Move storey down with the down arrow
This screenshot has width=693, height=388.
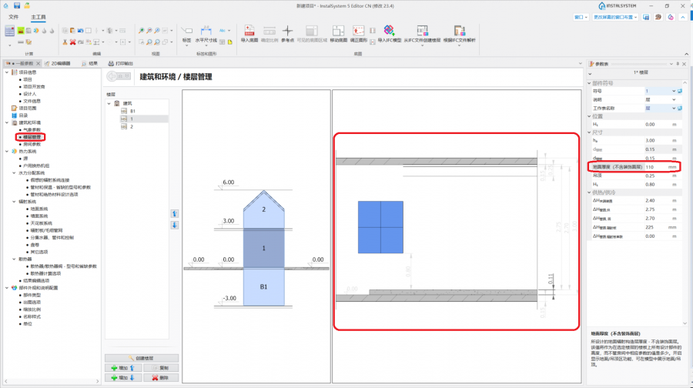[x=174, y=224]
